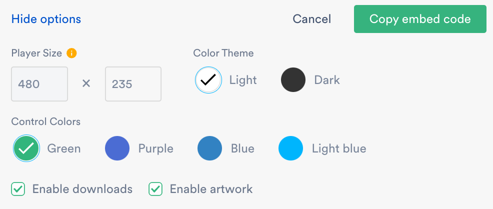Select the Dark color theme swatch
Image resolution: width=493 pixels, height=209 pixels.
(x=293, y=80)
